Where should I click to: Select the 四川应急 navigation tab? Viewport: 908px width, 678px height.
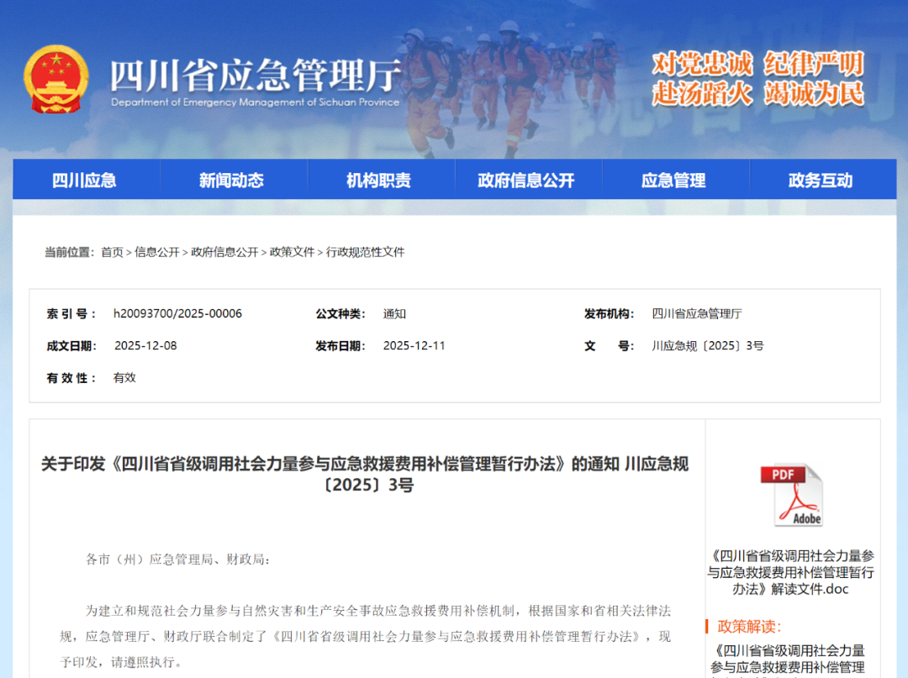point(85,179)
